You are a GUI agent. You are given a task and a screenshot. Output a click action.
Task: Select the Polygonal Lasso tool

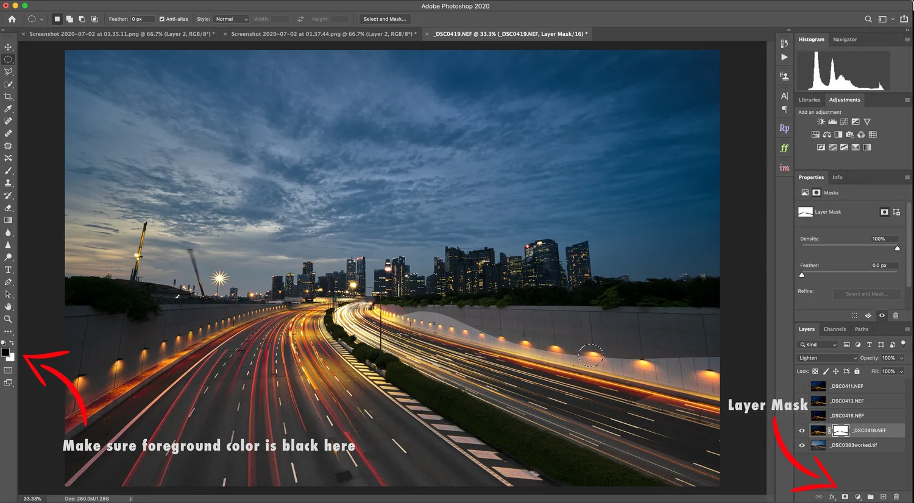[x=8, y=72]
